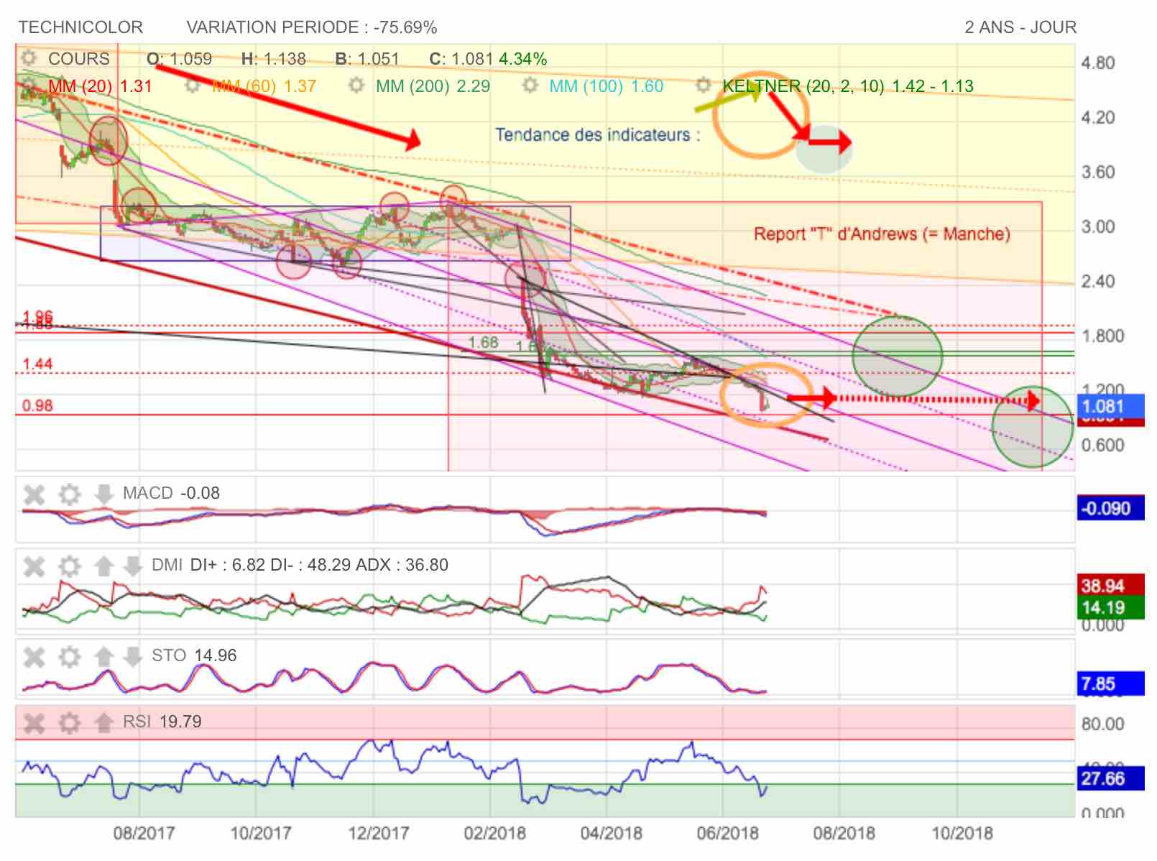The height and width of the screenshot is (861, 1157).
Task: Click the STO 14.96 readout label
Action: [x=194, y=655]
